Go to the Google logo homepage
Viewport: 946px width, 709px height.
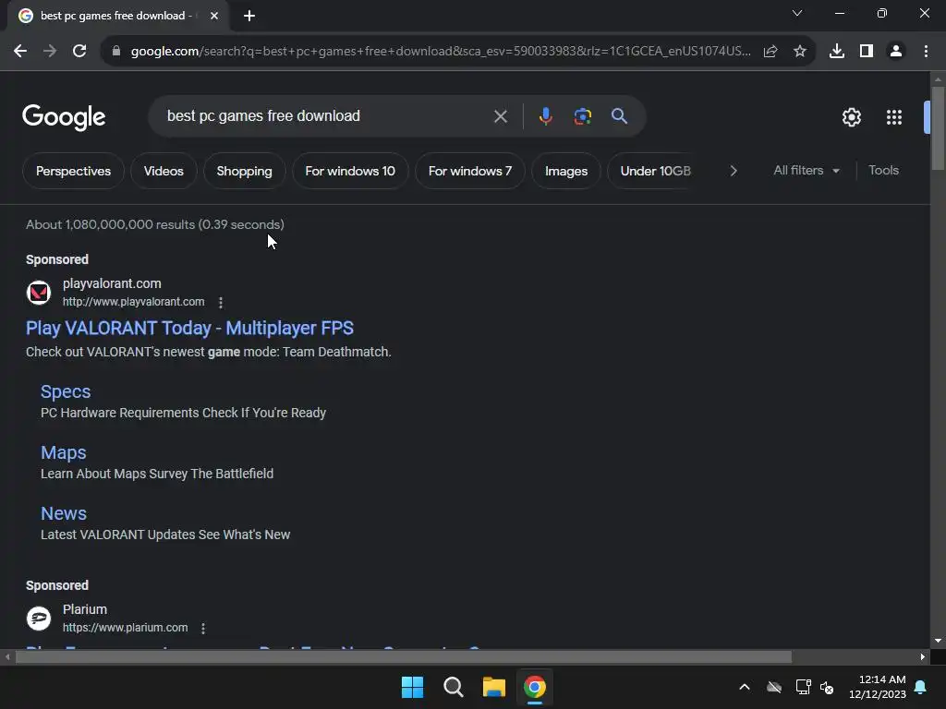point(64,117)
